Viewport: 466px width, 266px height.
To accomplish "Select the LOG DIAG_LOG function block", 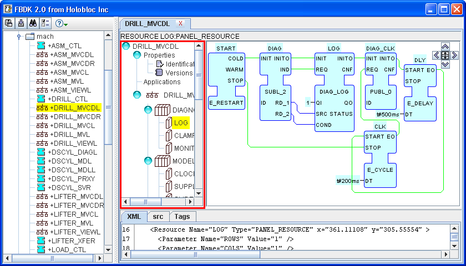I will click(x=335, y=92).
